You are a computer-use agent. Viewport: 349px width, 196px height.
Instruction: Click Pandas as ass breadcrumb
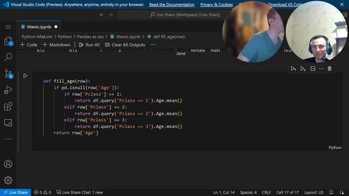90,36
